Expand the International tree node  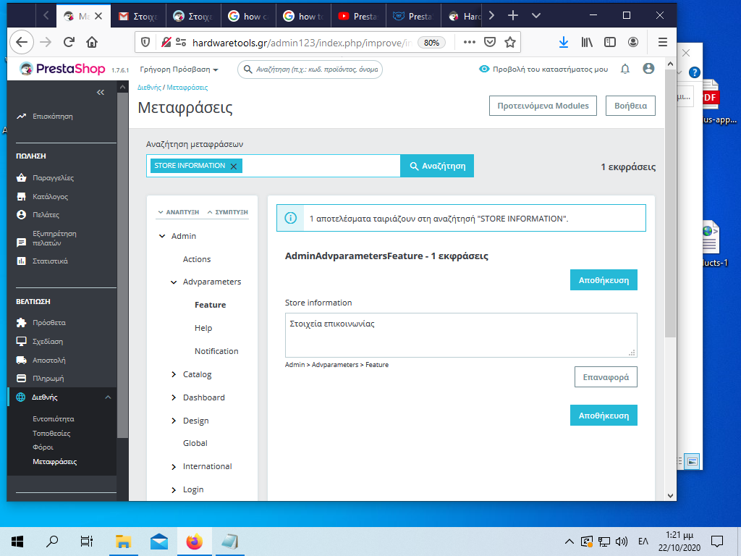pos(174,467)
